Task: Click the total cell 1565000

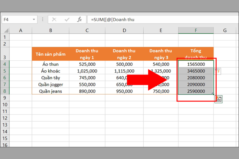Action: tap(196, 64)
